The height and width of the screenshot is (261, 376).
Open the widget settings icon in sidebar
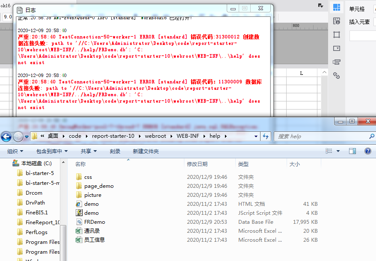(x=337, y=48)
